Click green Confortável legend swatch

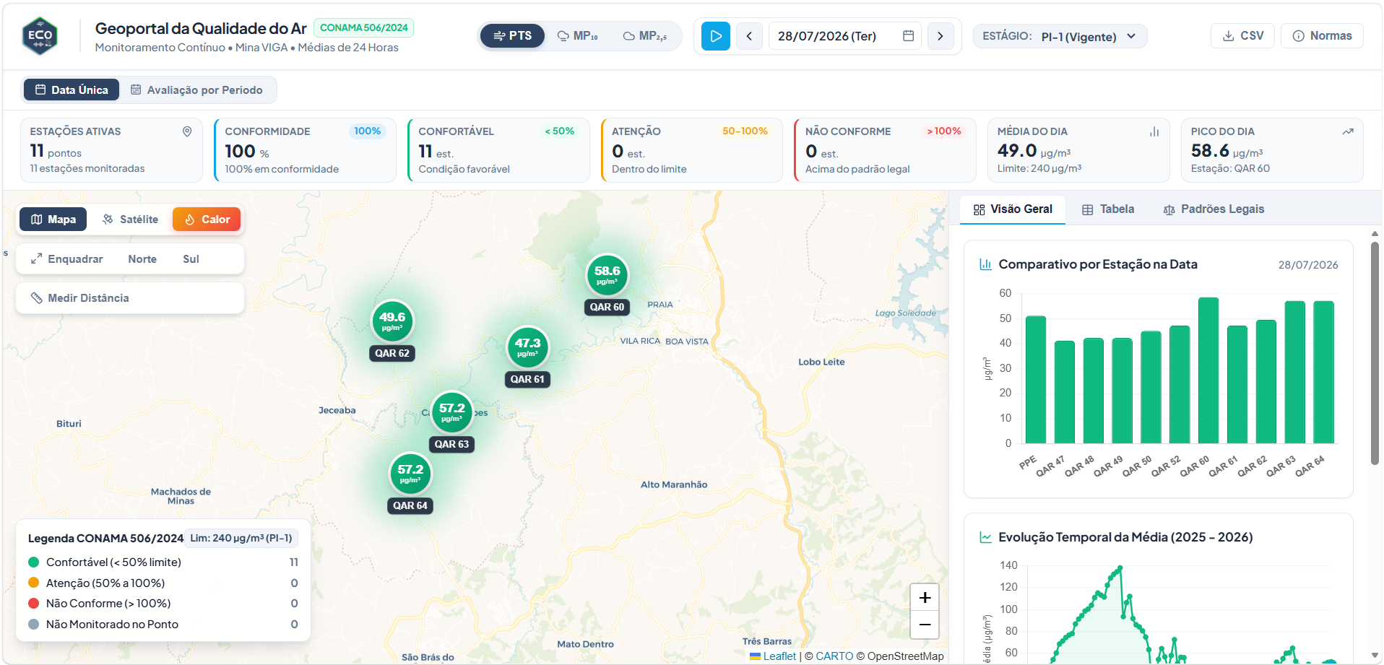tap(33, 562)
